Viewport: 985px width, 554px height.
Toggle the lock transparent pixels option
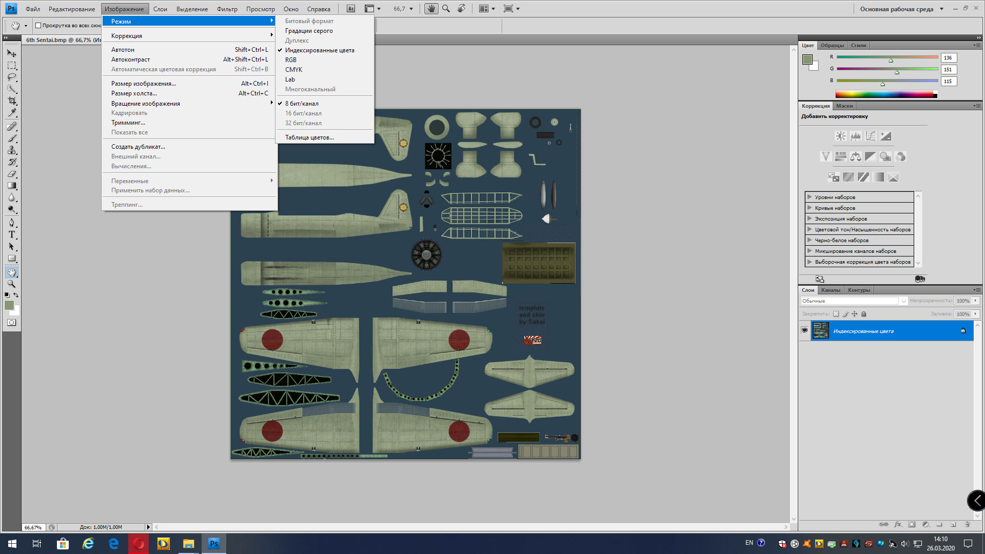836,314
